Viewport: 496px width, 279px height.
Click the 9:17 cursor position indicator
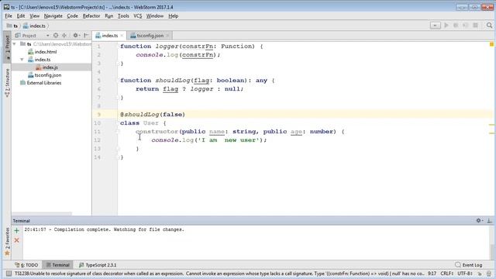[x=432, y=274]
